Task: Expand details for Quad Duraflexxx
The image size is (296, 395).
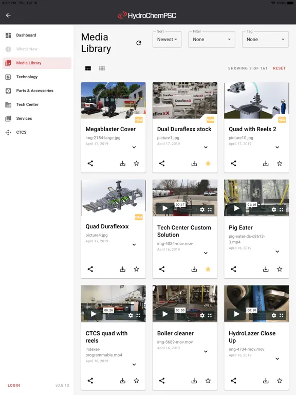Action: [134, 245]
